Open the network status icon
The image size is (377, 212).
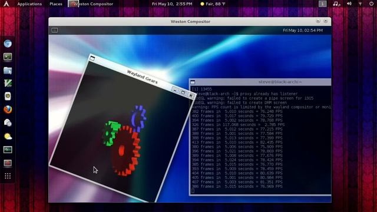coord(360,4)
